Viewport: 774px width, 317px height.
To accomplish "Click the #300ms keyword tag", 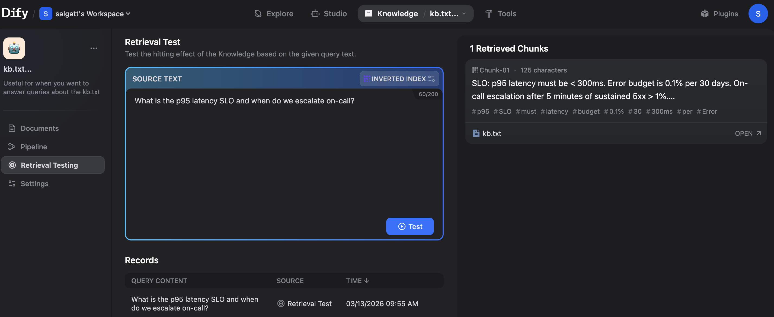I will (659, 112).
